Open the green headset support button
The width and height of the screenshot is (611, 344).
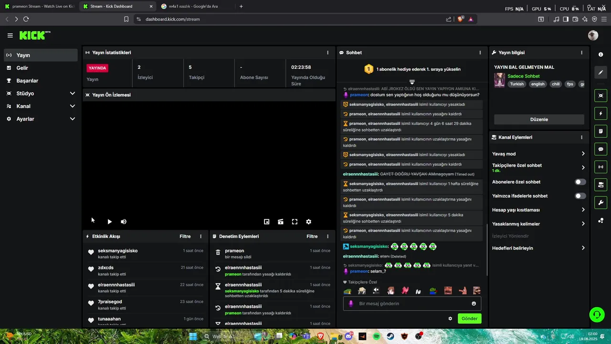click(597, 314)
